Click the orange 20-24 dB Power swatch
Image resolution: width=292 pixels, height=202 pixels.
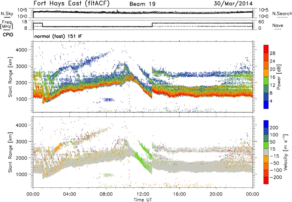pyautogui.click(x=266, y=65)
